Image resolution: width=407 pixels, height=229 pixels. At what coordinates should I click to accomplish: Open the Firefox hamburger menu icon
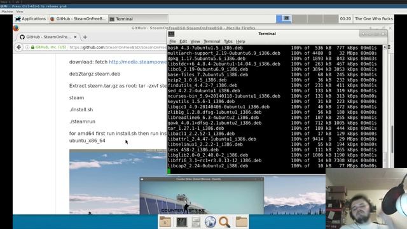(389, 47)
